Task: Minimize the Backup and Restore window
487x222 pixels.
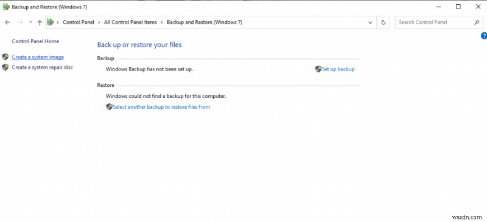Action: 438,7
